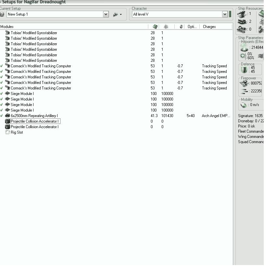Click icon of the first Projectile Collision Accelerator I
This screenshot has width=267, height=267.
coord(7,121)
